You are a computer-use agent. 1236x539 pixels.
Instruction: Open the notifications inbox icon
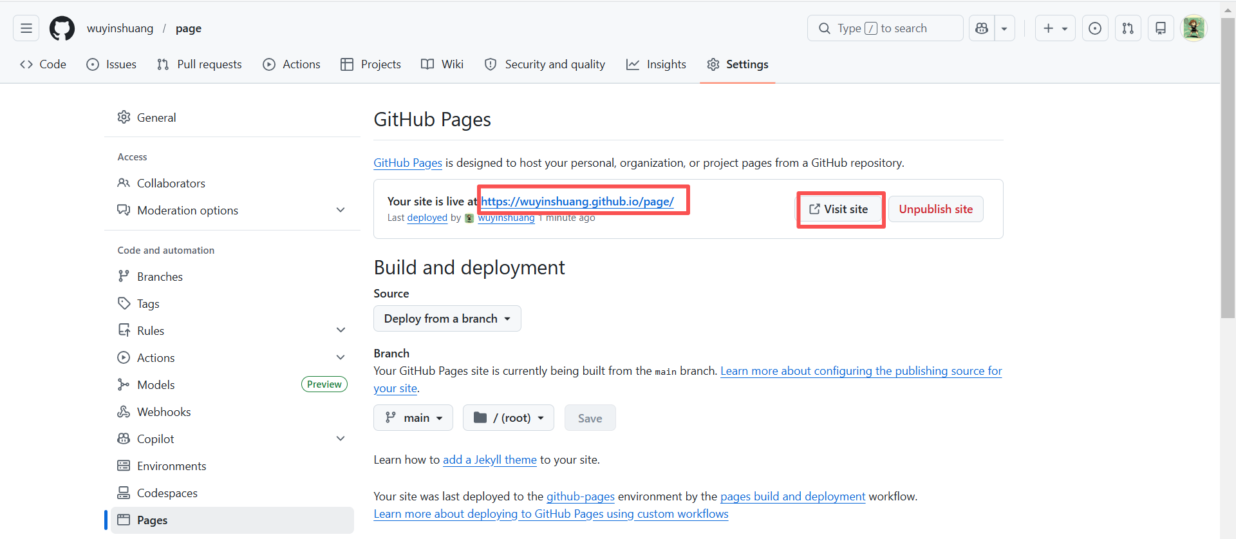pyautogui.click(x=1161, y=28)
